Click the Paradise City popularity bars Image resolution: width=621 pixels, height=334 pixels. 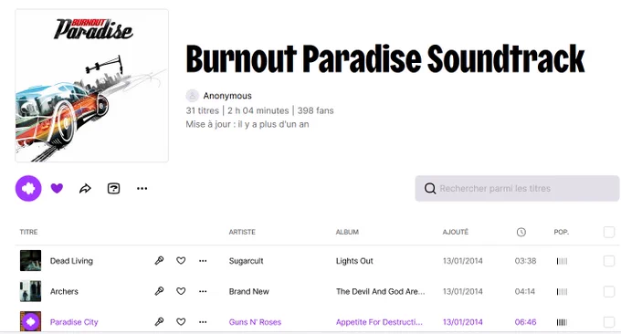[x=562, y=322]
